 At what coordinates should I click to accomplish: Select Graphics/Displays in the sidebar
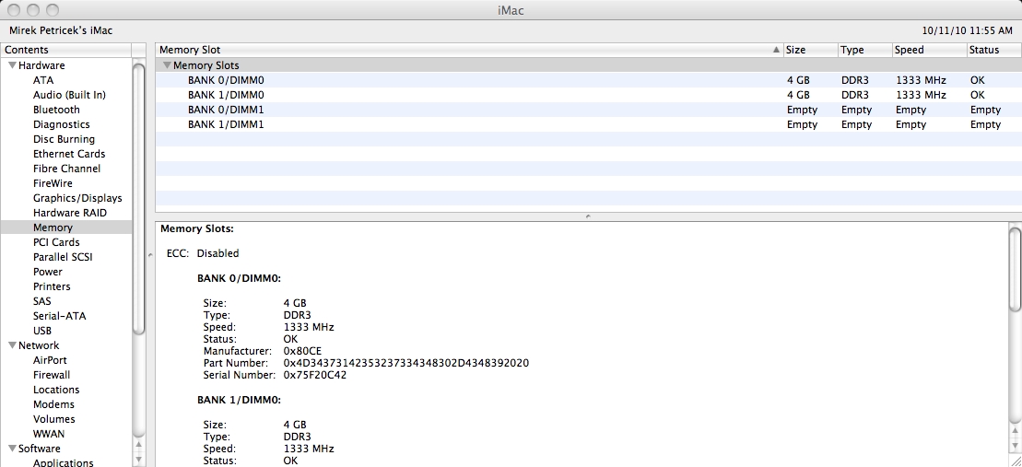77,198
